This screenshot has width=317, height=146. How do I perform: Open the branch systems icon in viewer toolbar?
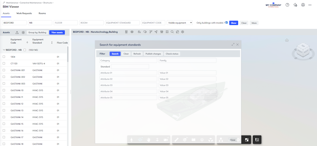151,32
